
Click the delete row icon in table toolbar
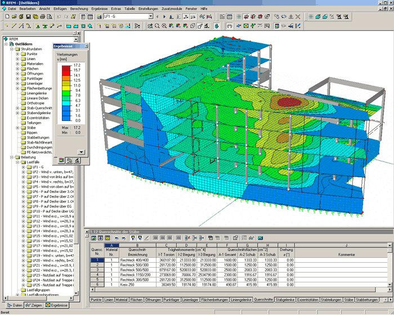(x=187, y=237)
